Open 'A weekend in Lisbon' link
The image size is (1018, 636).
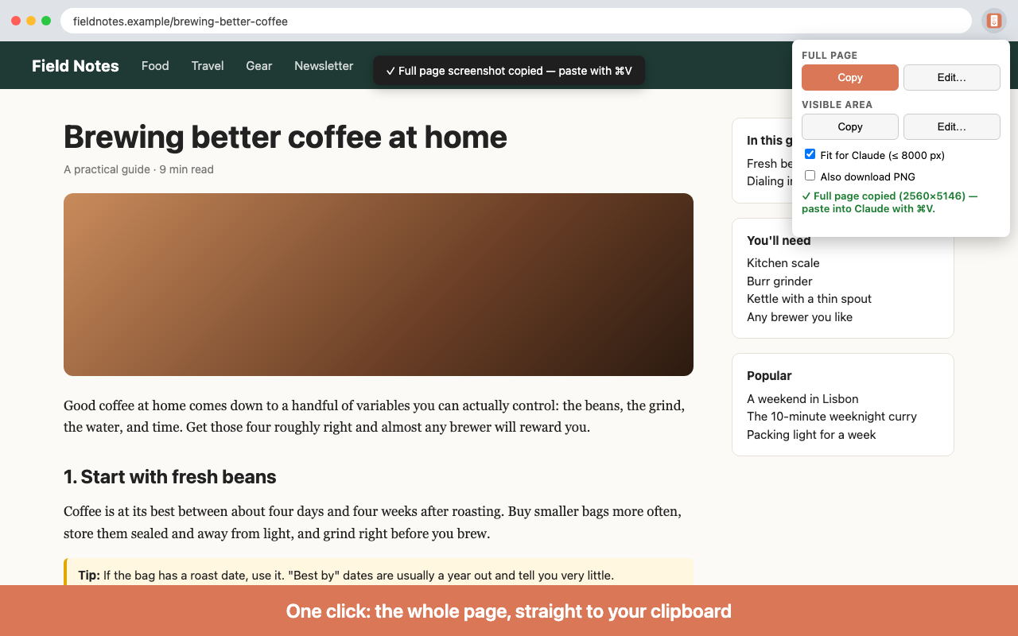pyautogui.click(x=802, y=399)
